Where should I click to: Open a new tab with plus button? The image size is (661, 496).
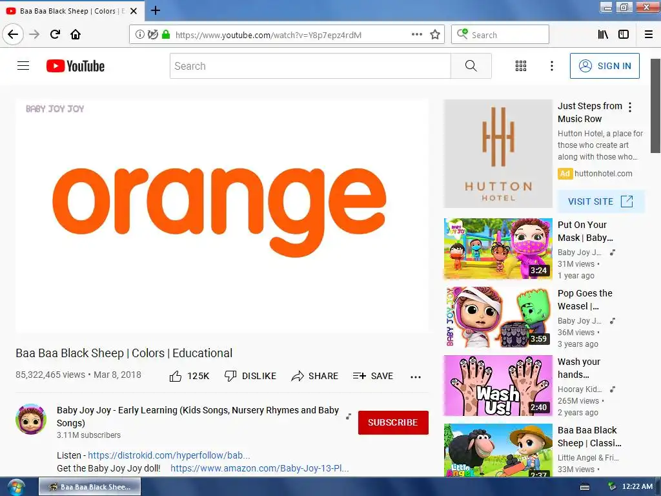click(156, 10)
